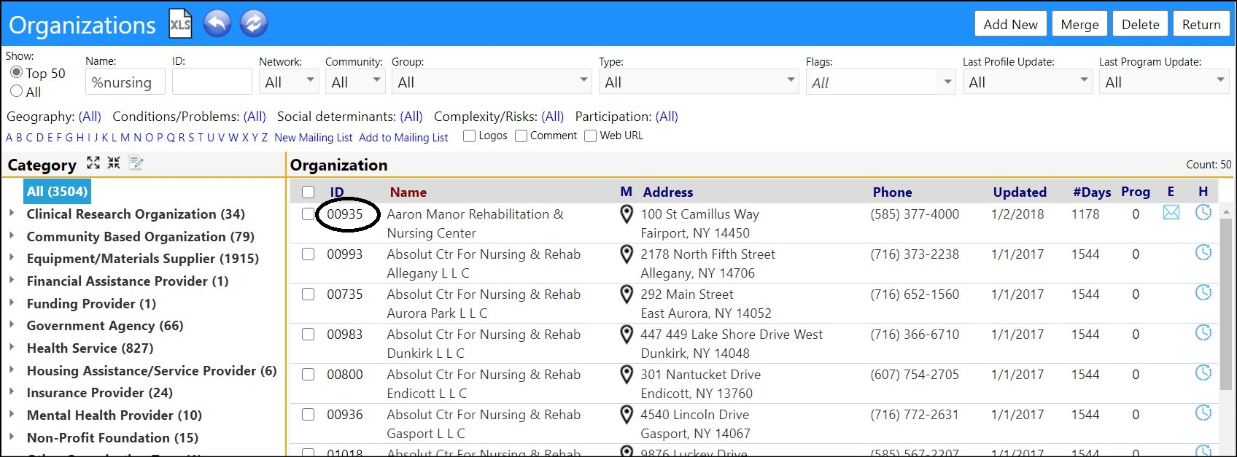
Task: Check the box for ID 00800
Action: pyautogui.click(x=308, y=375)
